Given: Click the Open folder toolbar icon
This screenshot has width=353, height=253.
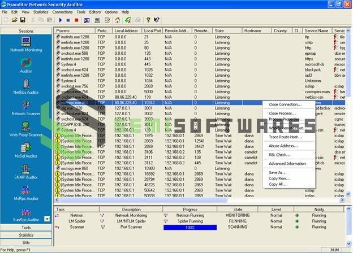Looking at the screenshot, I should coord(14,20).
